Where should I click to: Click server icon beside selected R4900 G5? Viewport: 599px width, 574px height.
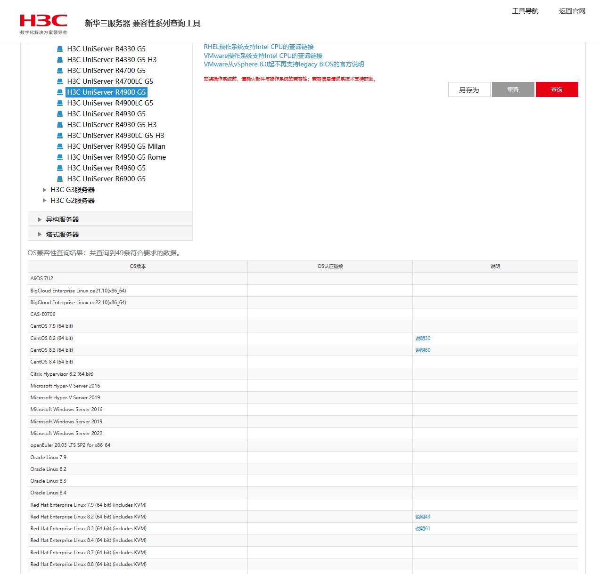[x=60, y=92]
